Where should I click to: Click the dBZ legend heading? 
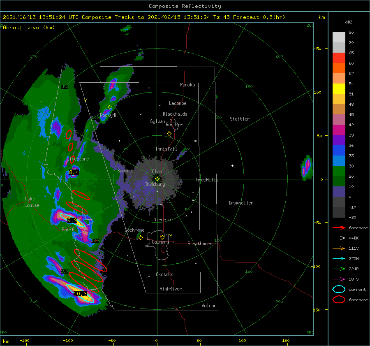[x=349, y=22]
